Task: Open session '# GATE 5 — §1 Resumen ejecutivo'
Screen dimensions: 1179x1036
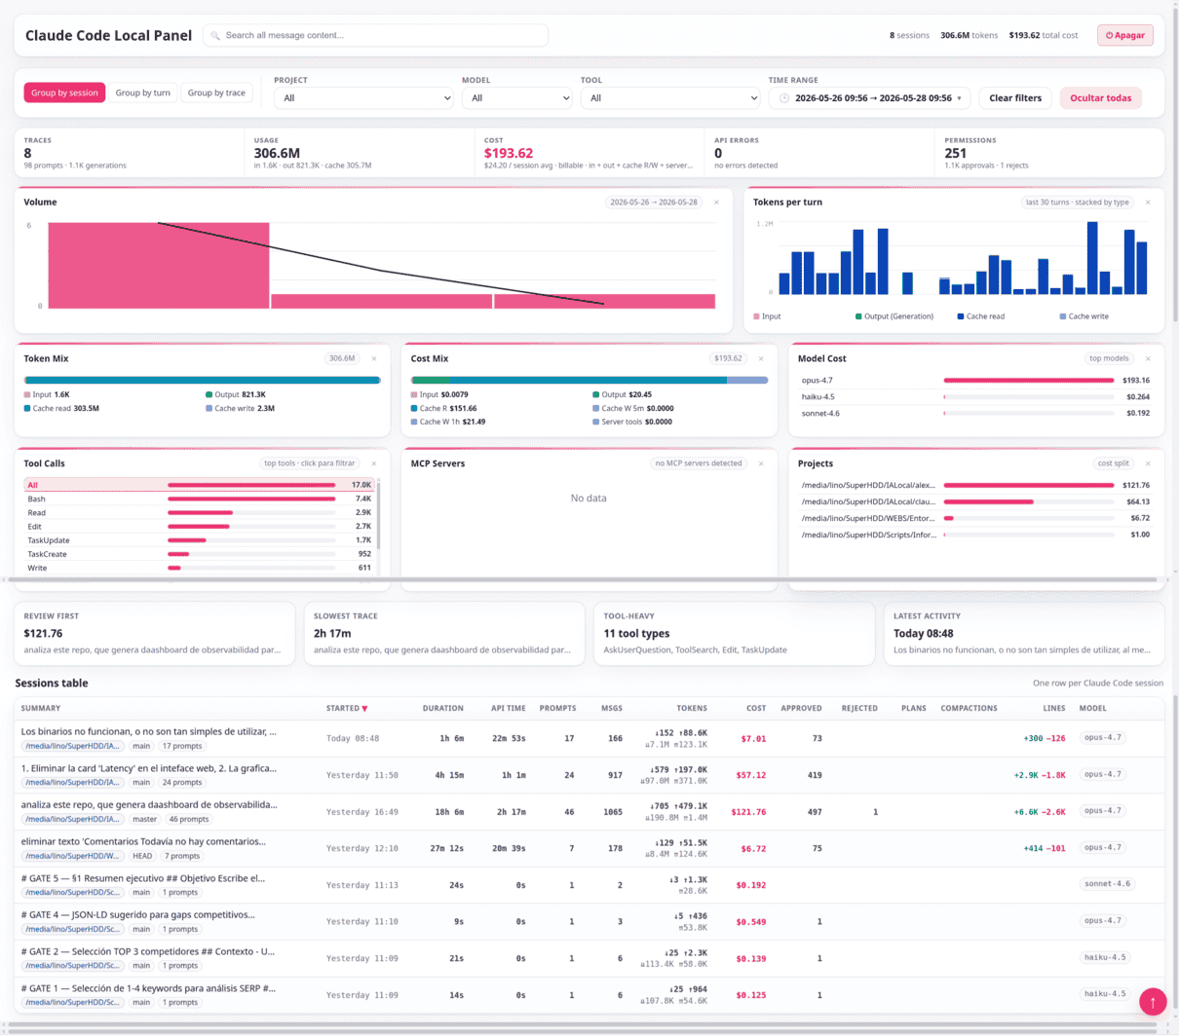Action: (x=589, y=885)
